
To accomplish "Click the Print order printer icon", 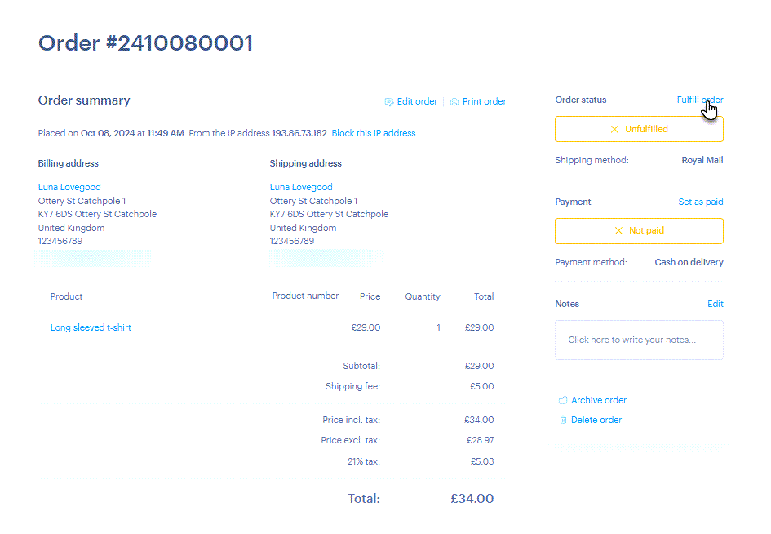I will pyautogui.click(x=454, y=102).
